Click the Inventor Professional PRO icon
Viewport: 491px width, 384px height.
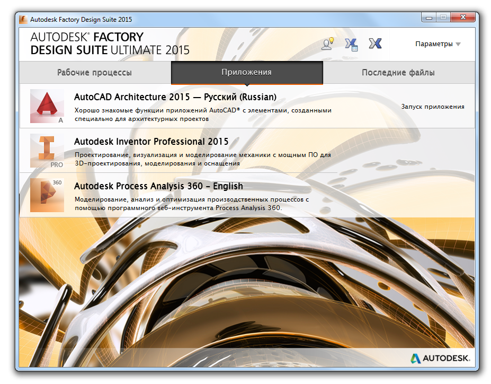[x=47, y=151]
